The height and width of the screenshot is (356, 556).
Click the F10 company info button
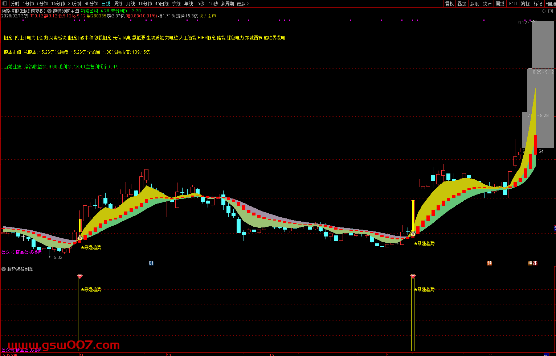[x=512, y=4]
